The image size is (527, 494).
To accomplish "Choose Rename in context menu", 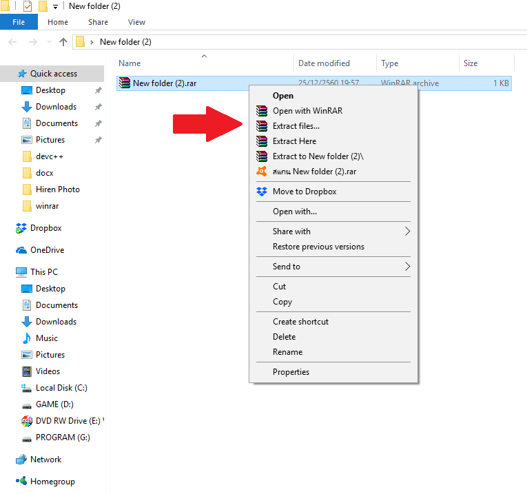I will click(x=333, y=352).
